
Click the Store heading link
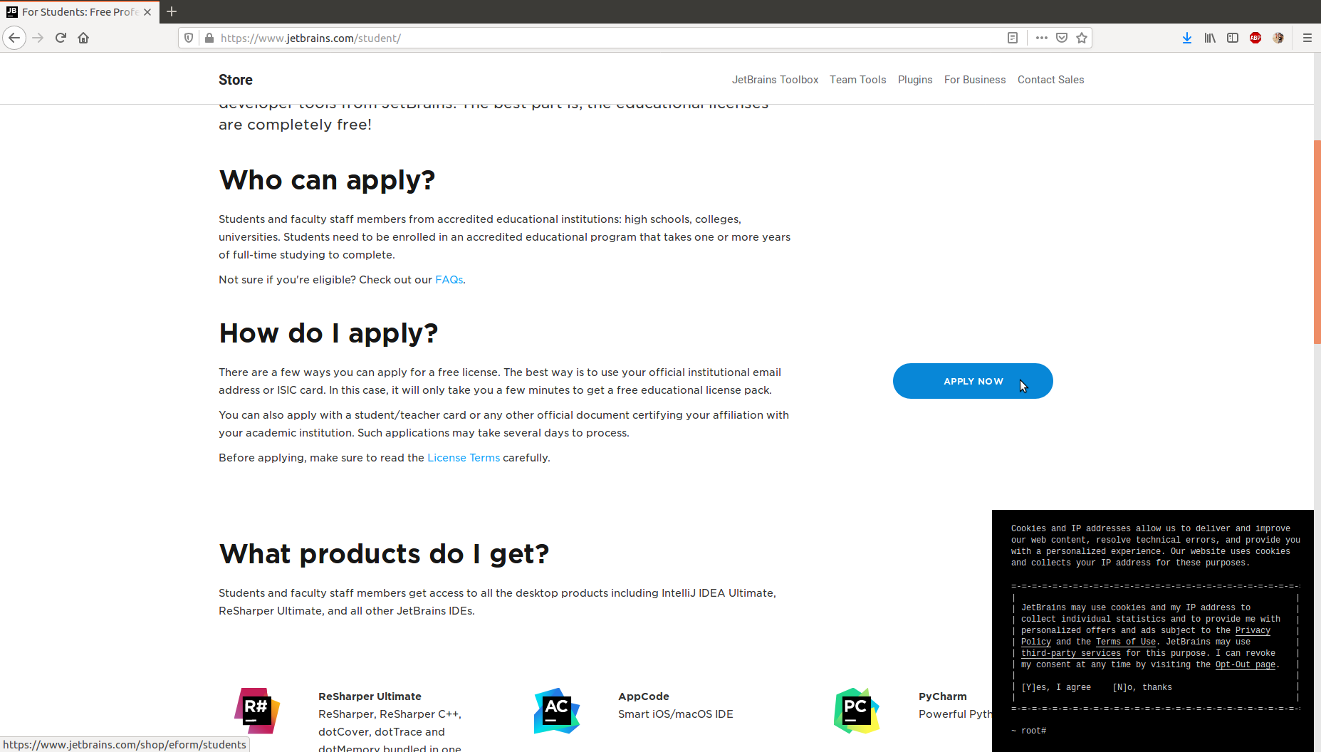pyautogui.click(x=236, y=80)
